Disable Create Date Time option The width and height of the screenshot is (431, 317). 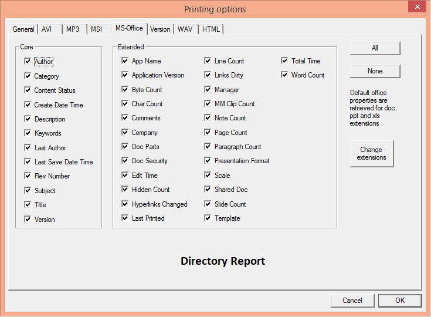[28, 104]
